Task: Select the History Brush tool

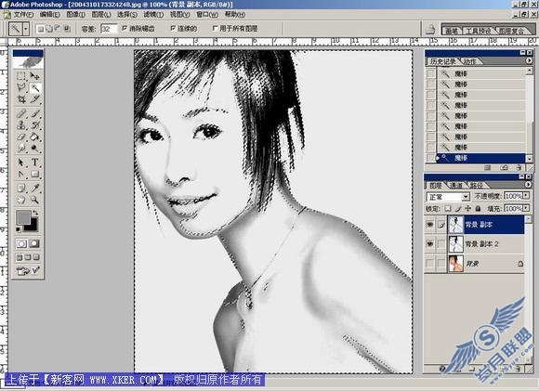Action: click(34, 125)
